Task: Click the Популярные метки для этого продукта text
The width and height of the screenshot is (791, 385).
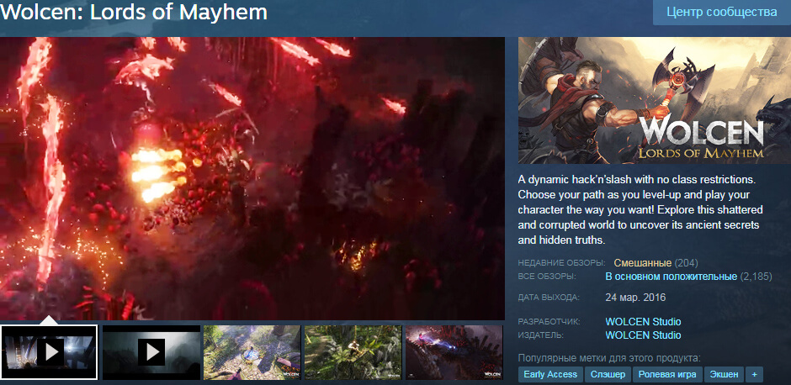Action: pos(609,359)
